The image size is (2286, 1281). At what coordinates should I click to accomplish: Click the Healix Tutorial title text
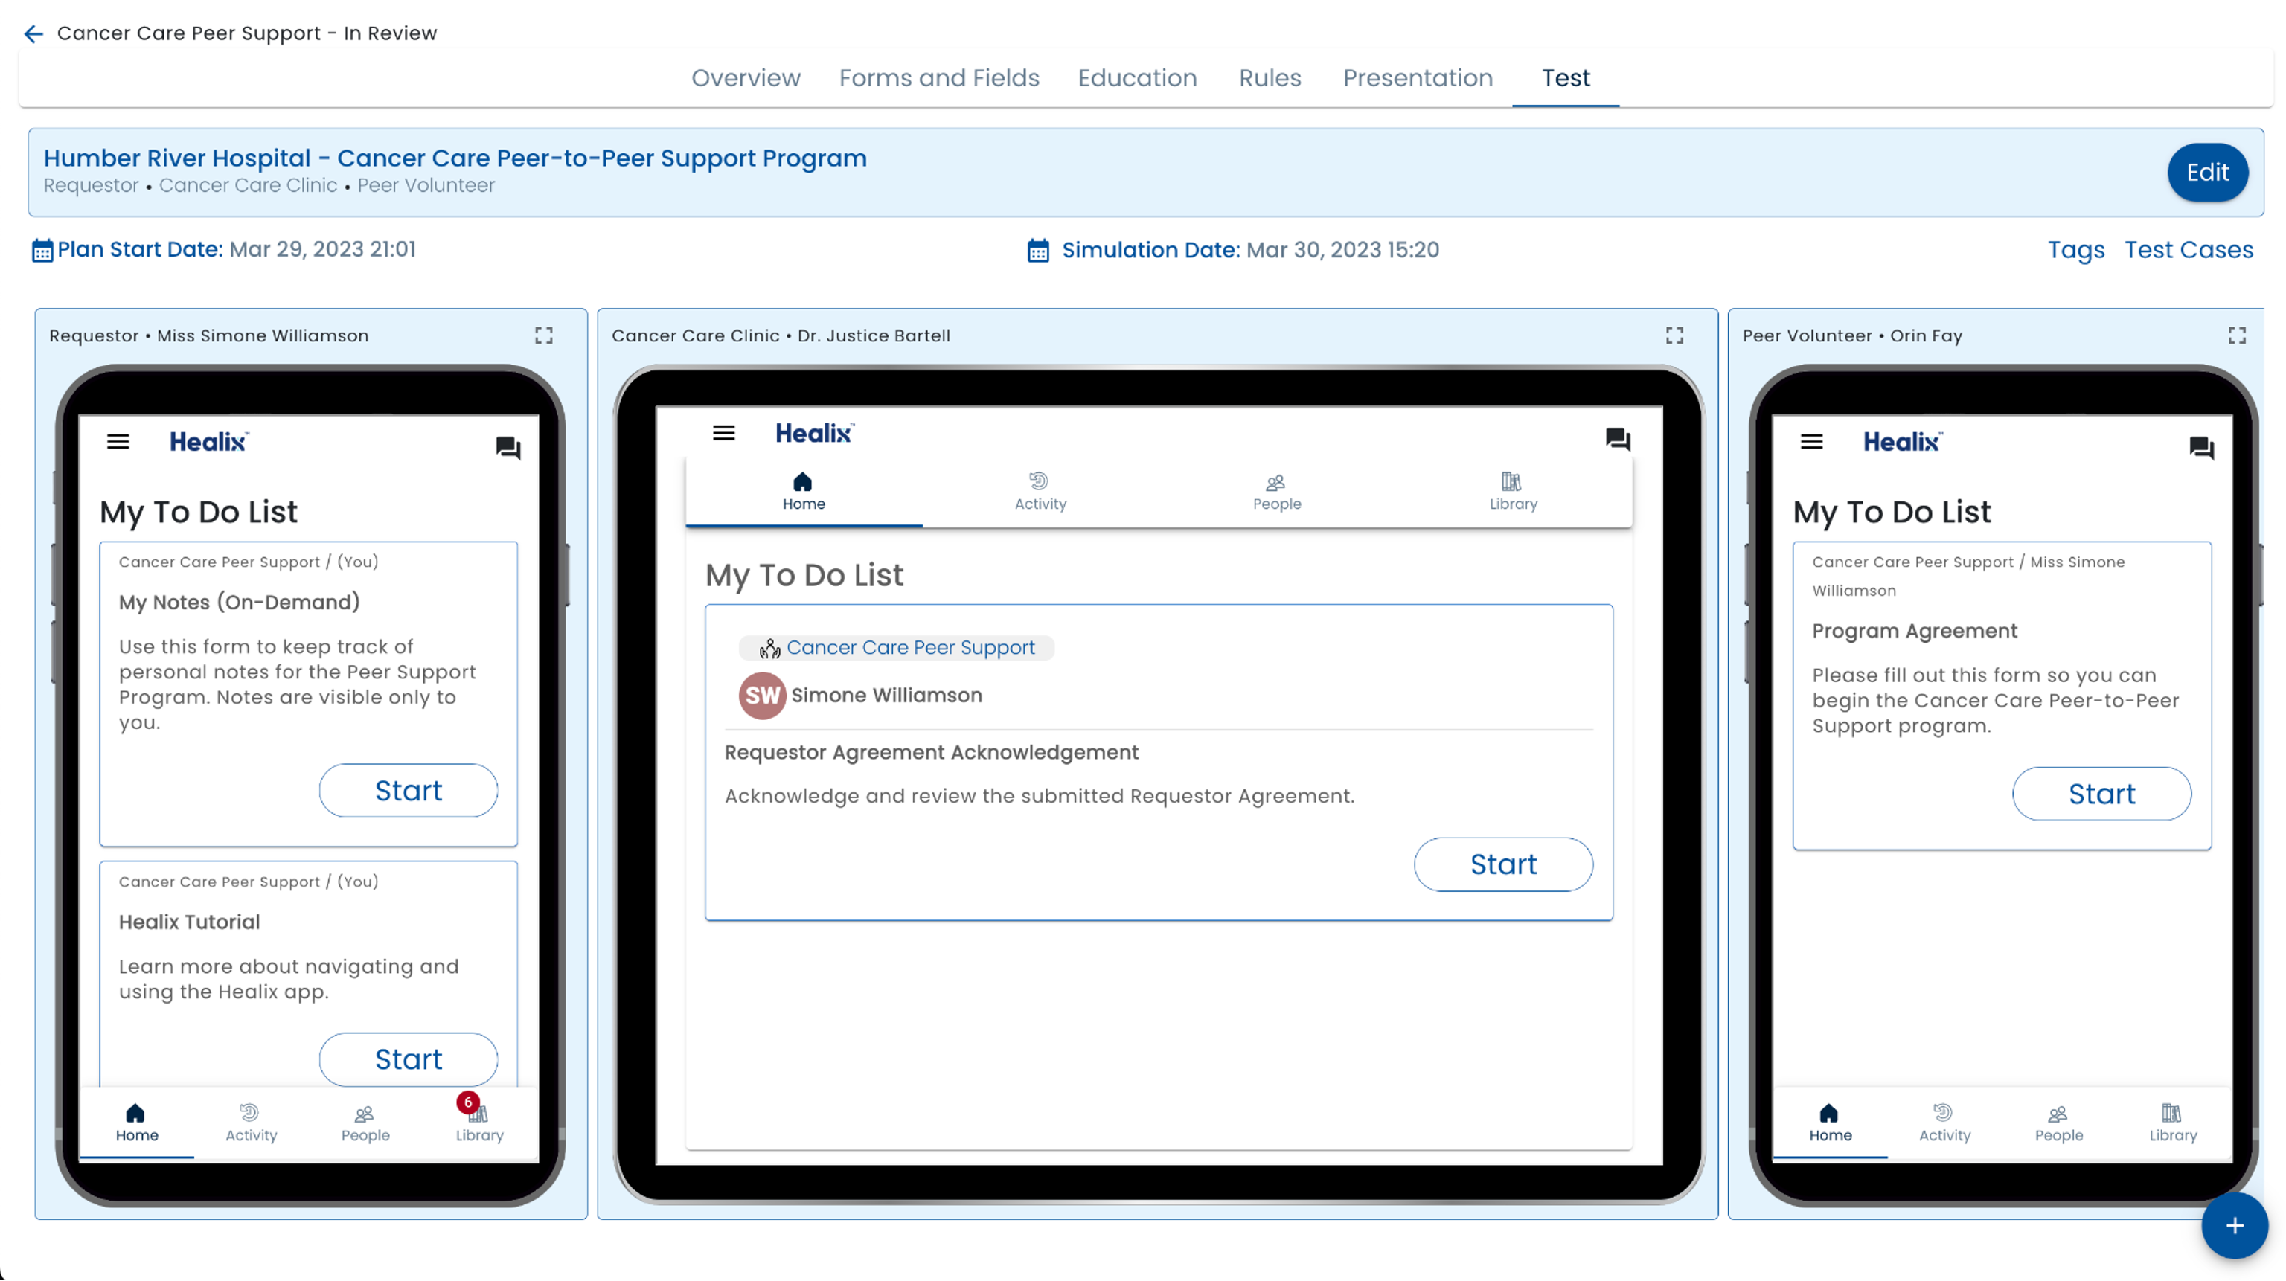pyautogui.click(x=189, y=922)
